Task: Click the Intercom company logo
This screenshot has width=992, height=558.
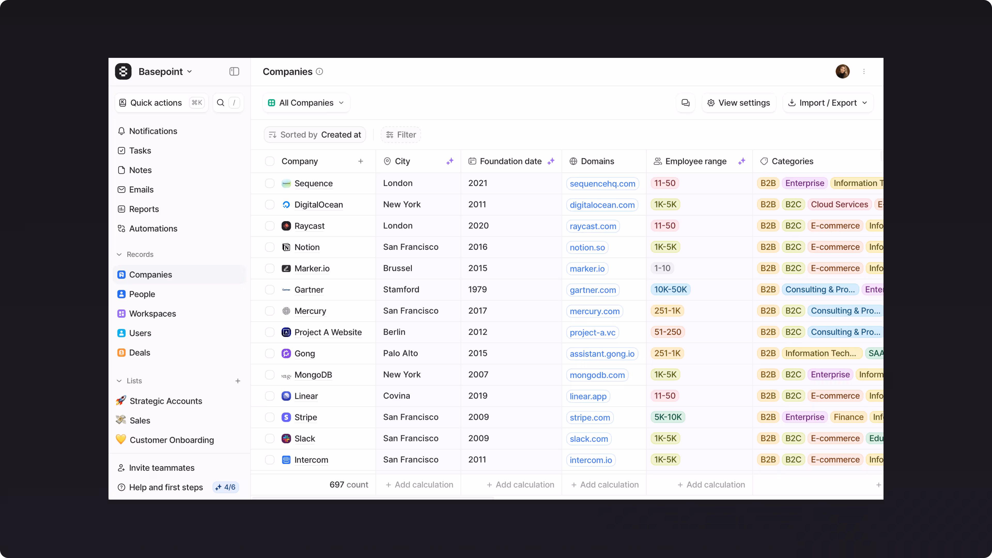Action: (286, 460)
